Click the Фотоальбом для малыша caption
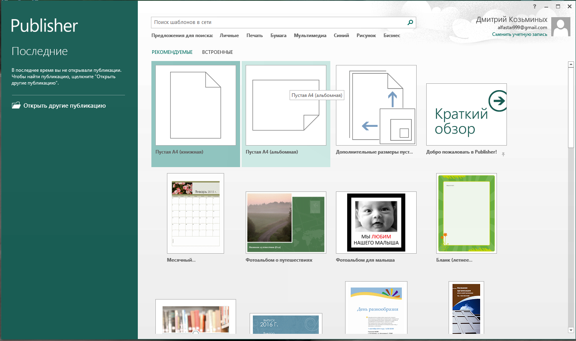Viewport: 576px width, 341px height. [365, 260]
